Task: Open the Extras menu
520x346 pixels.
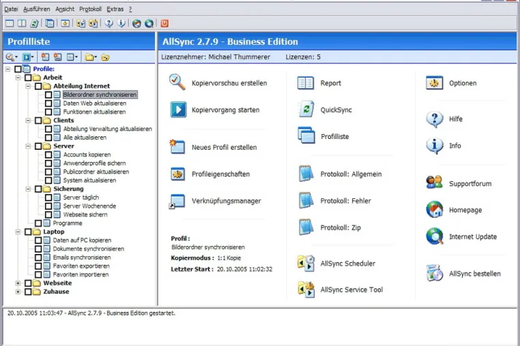Action: pos(115,10)
